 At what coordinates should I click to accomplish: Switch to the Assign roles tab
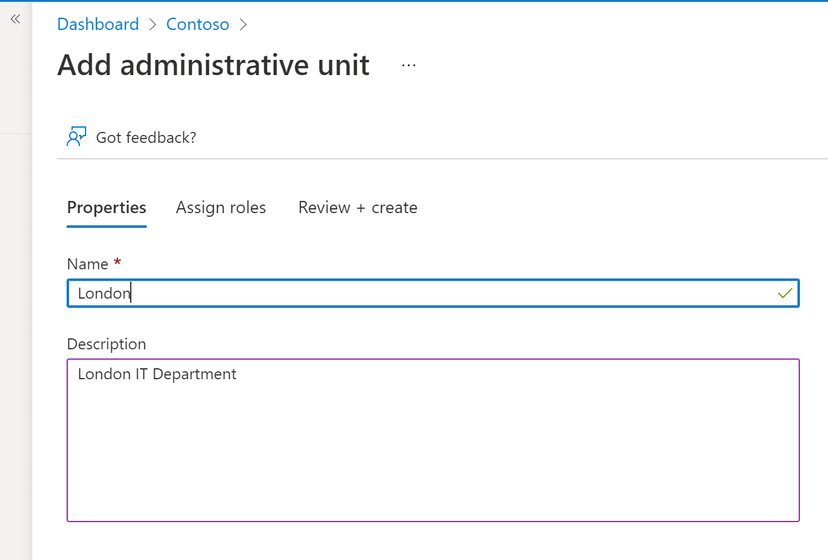click(x=221, y=208)
